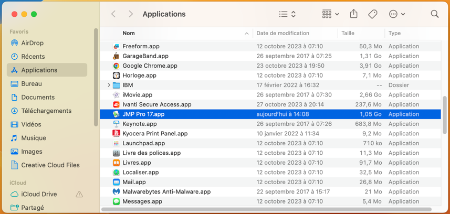Select the Keynote.app row
Screen dimensions: 450x214
pos(140,124)
